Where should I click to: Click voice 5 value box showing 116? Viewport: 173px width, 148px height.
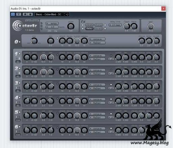point(18,120)
